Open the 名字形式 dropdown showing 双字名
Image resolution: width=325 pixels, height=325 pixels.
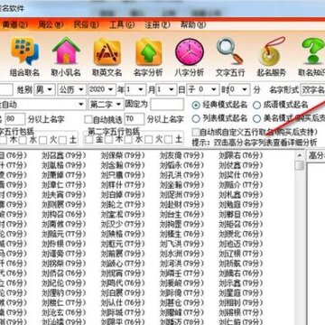(x=313, y=89)
